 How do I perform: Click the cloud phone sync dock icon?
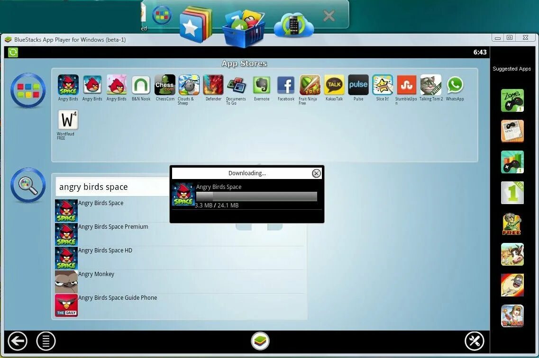[294, 26]
